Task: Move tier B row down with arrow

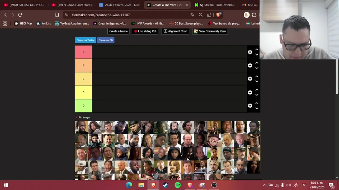Action: point(257,82)
